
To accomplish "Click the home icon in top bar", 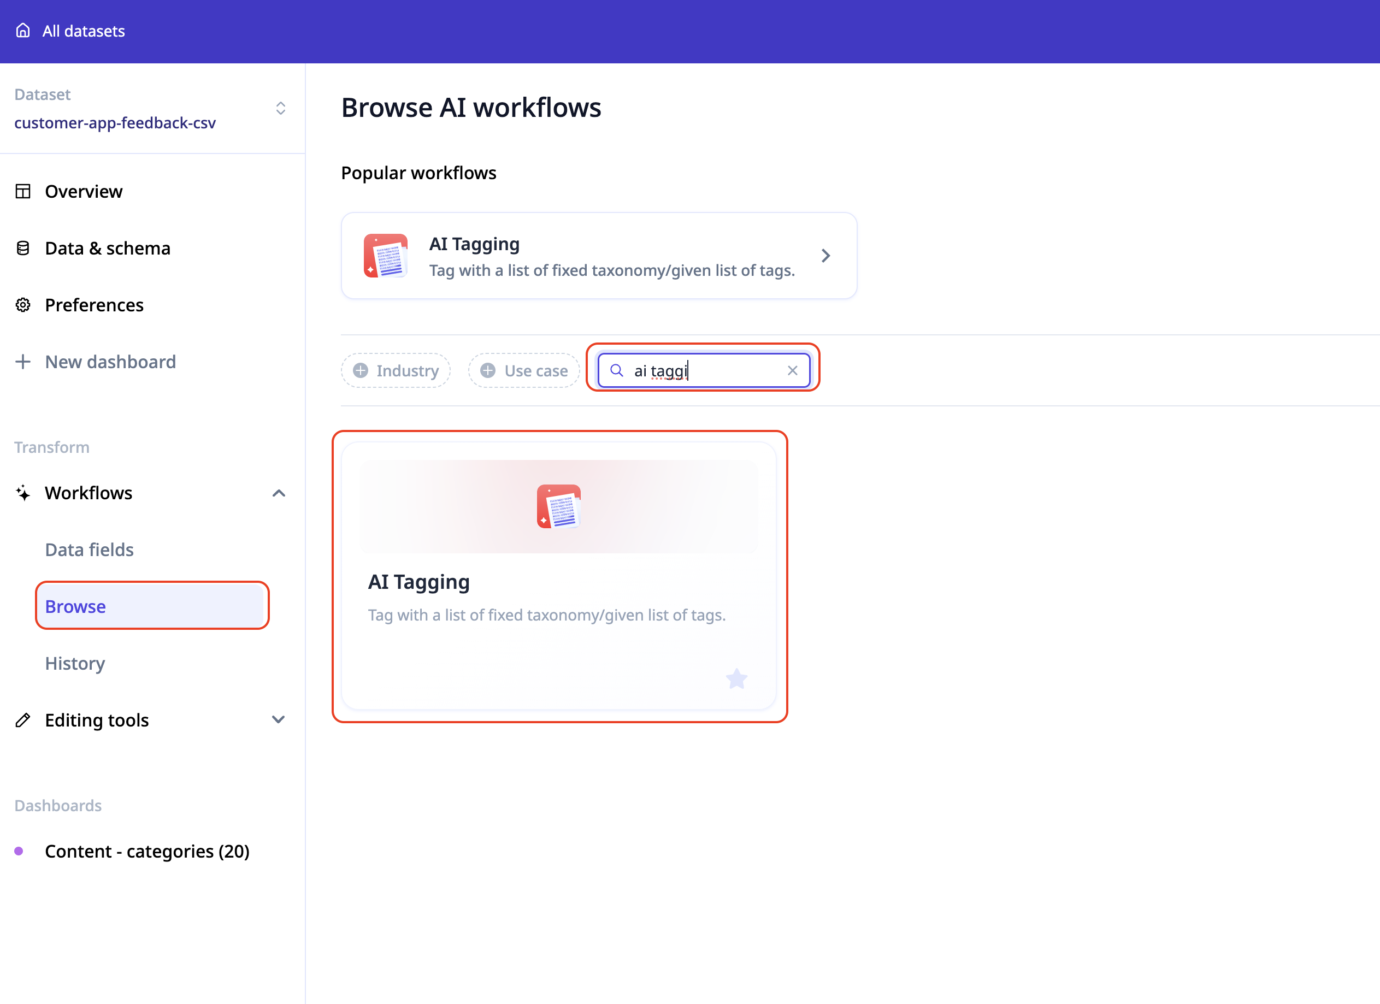I will [x=23, y=31].
